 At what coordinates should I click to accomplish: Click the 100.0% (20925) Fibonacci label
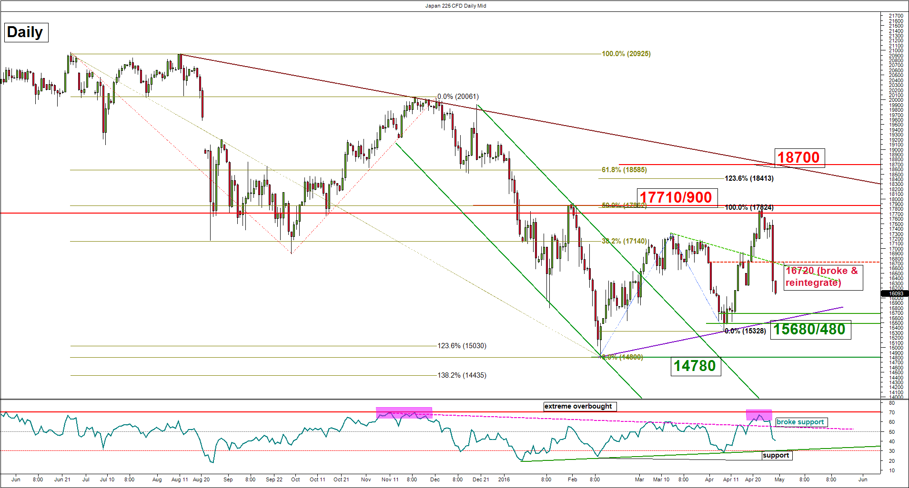[x=626, y=54]
